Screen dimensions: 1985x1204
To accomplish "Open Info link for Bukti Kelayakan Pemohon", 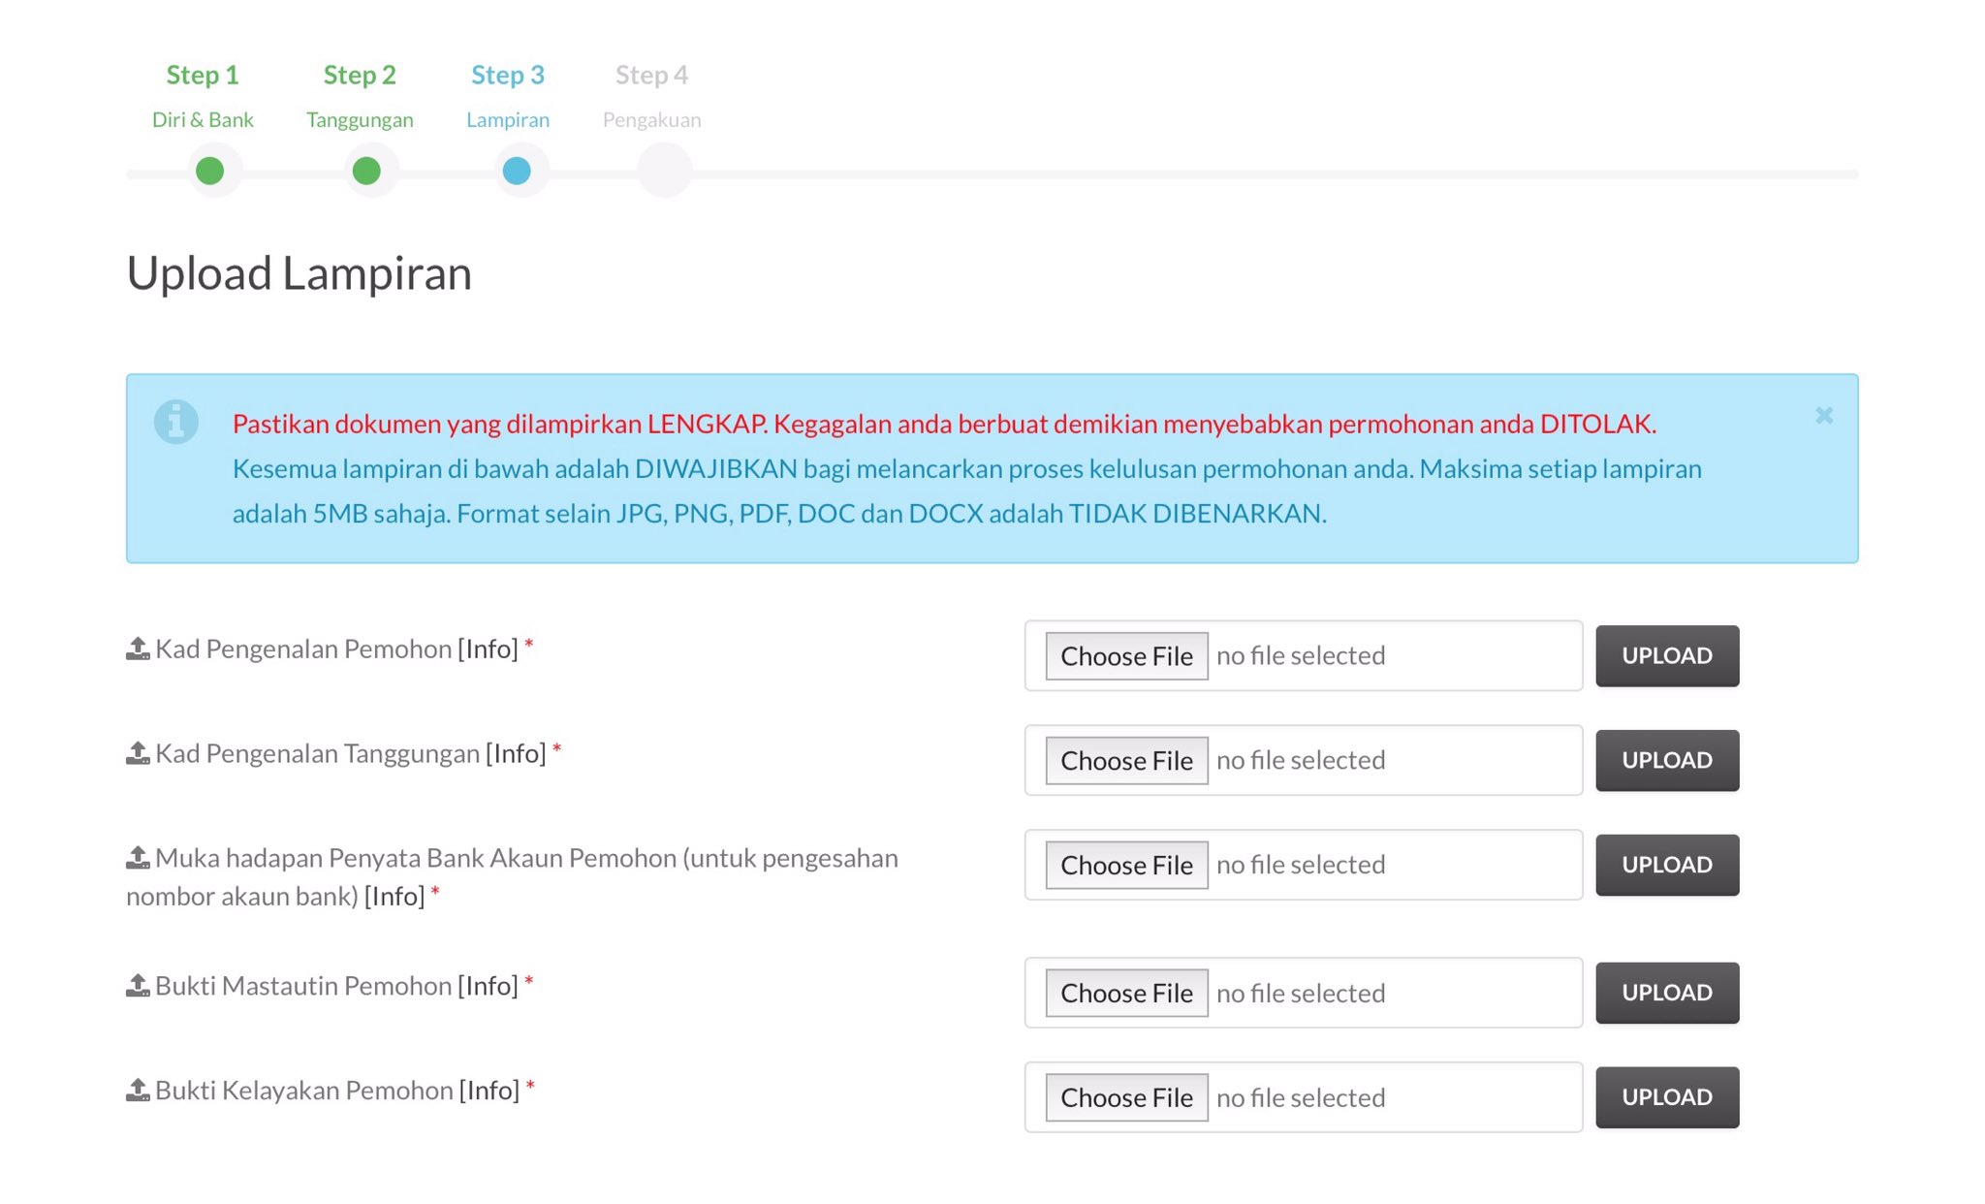I will [489, 1091].
